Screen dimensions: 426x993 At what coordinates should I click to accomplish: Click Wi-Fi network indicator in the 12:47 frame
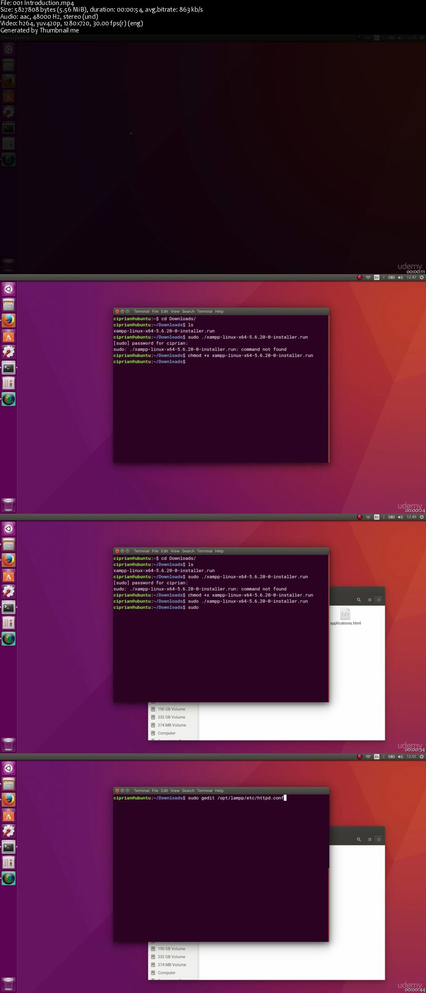tap(368, 277)
